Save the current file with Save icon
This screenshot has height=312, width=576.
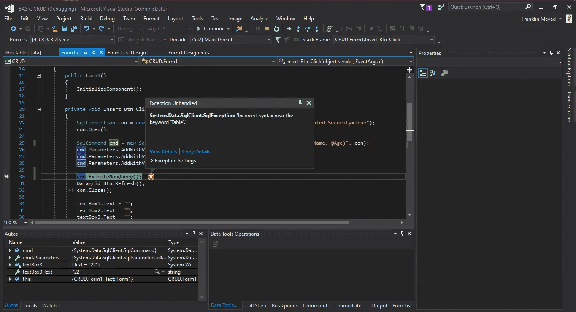pos(65,29)
